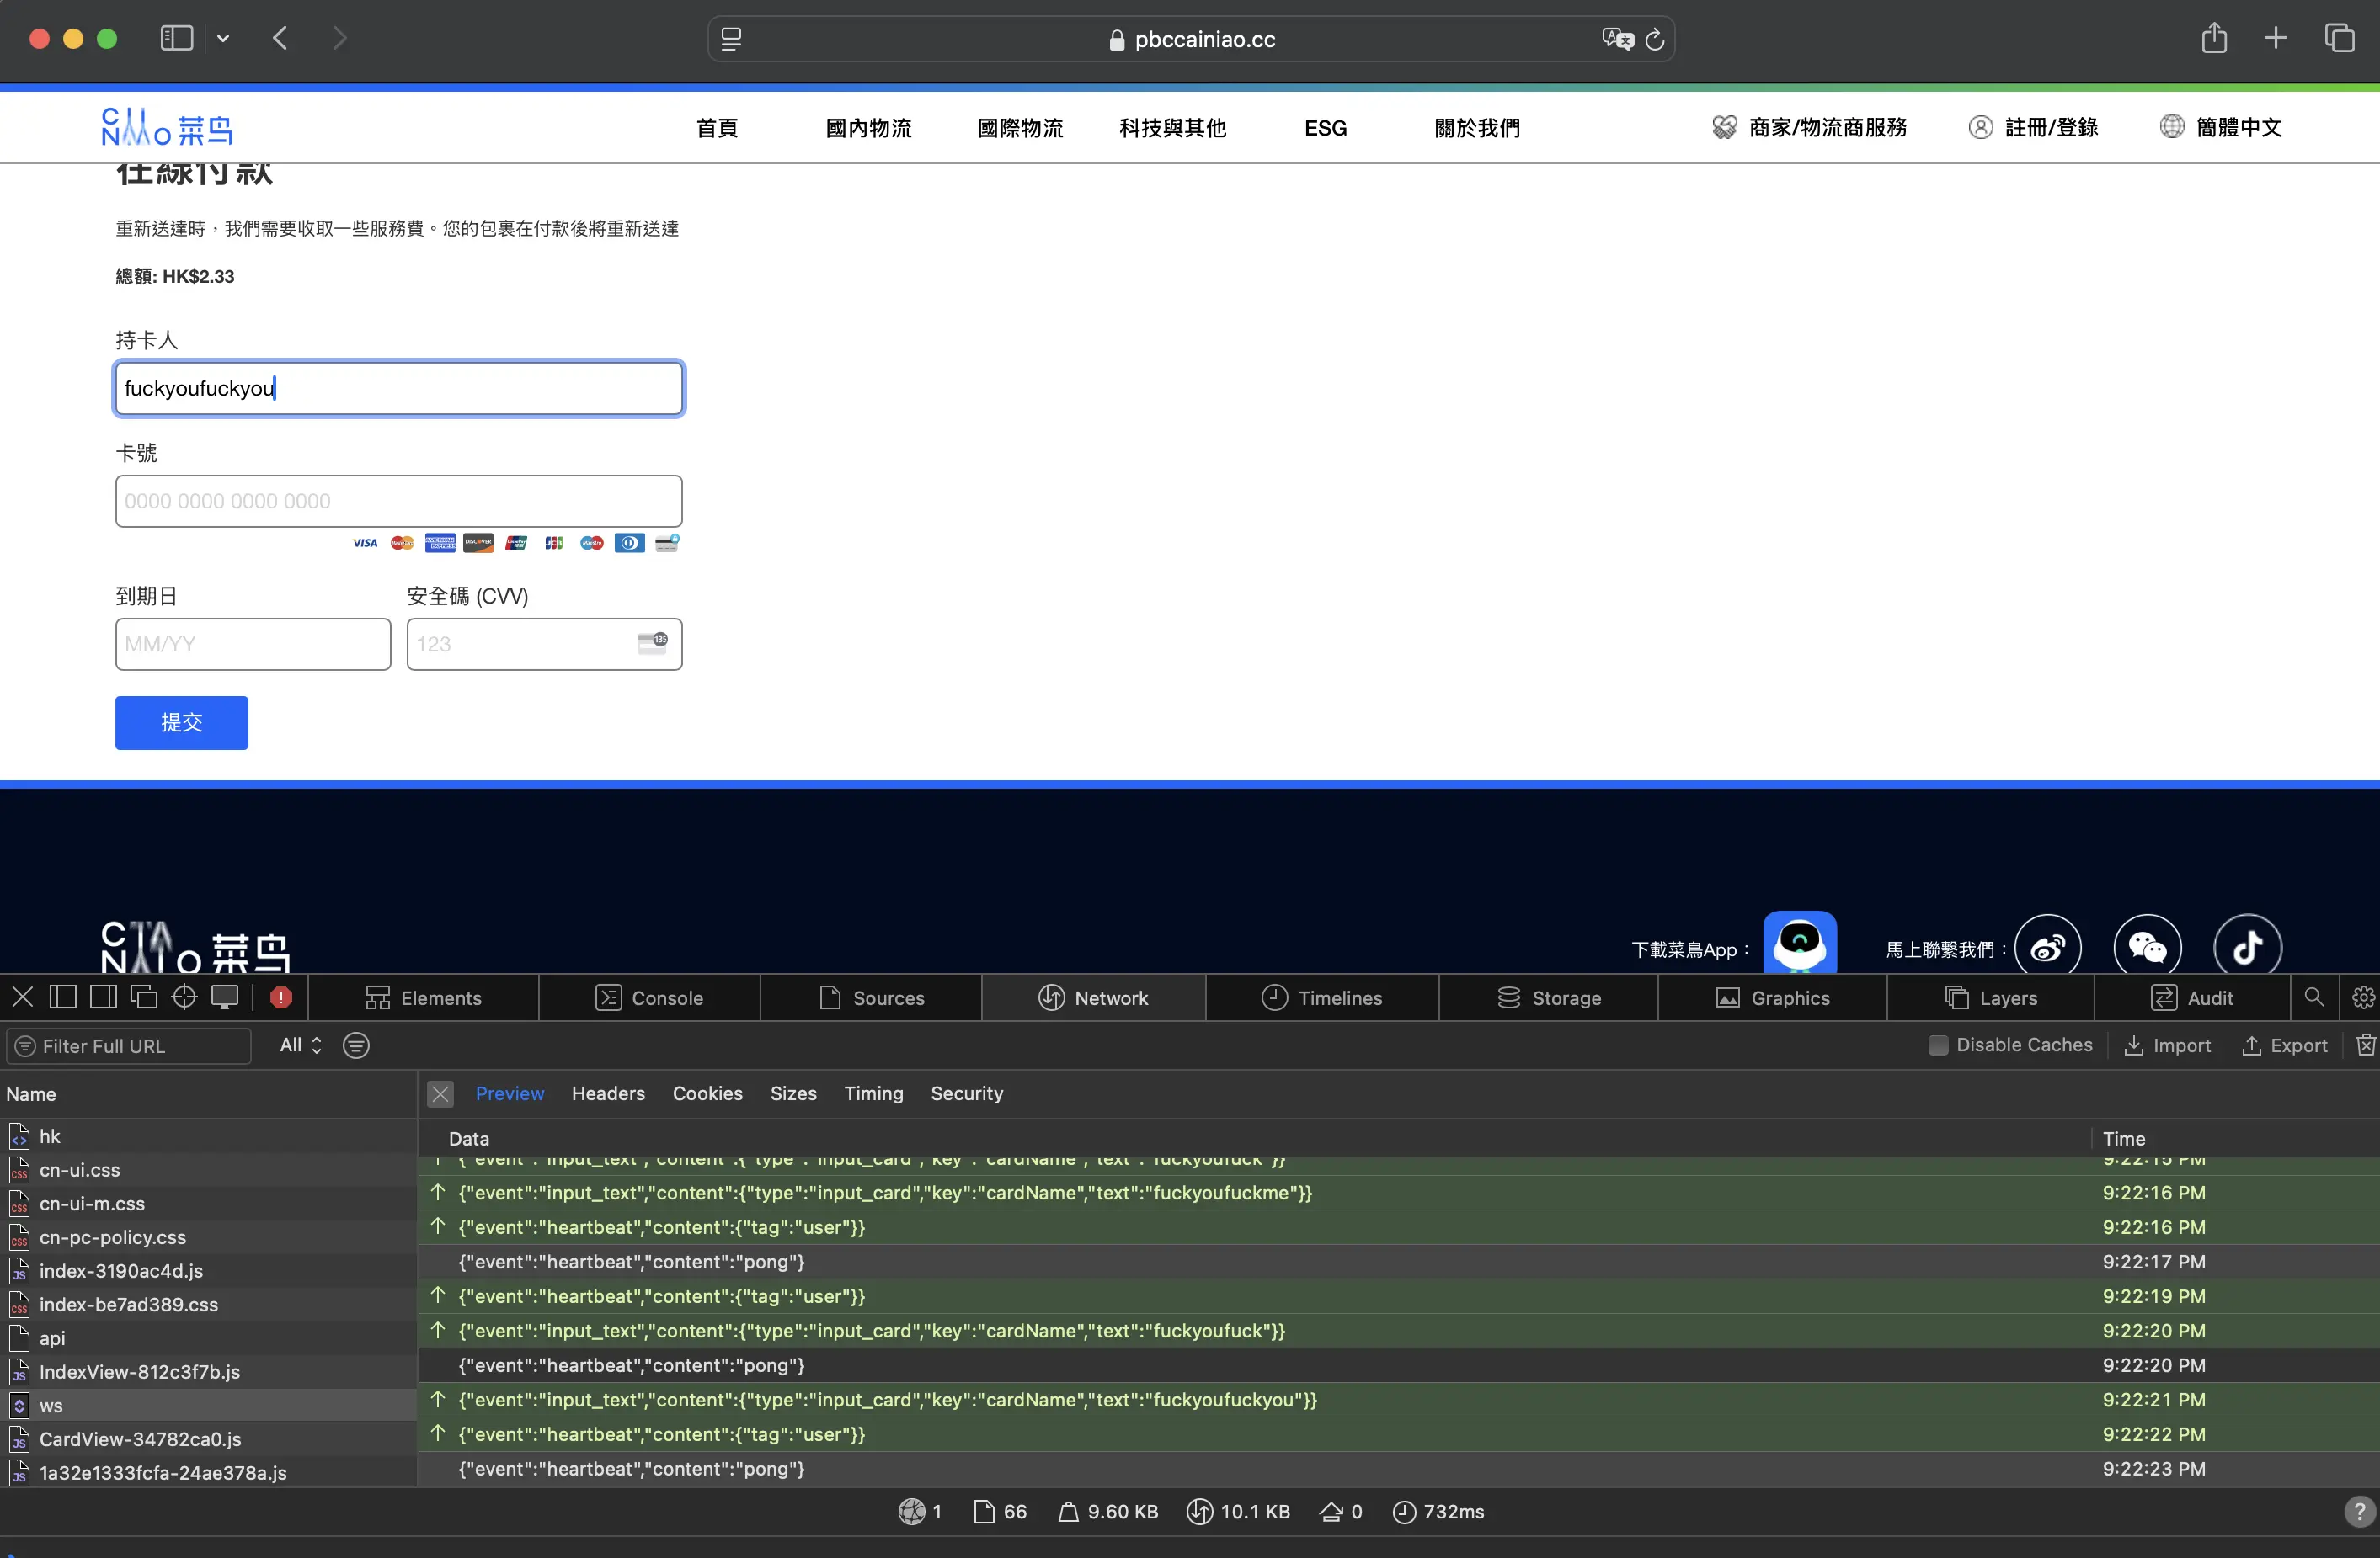The height and width of the screenshot is (1558, 2380).
Task: Click the 持卡人 cardholder name field
Action: pyautogui.click(x=399, y=389)
